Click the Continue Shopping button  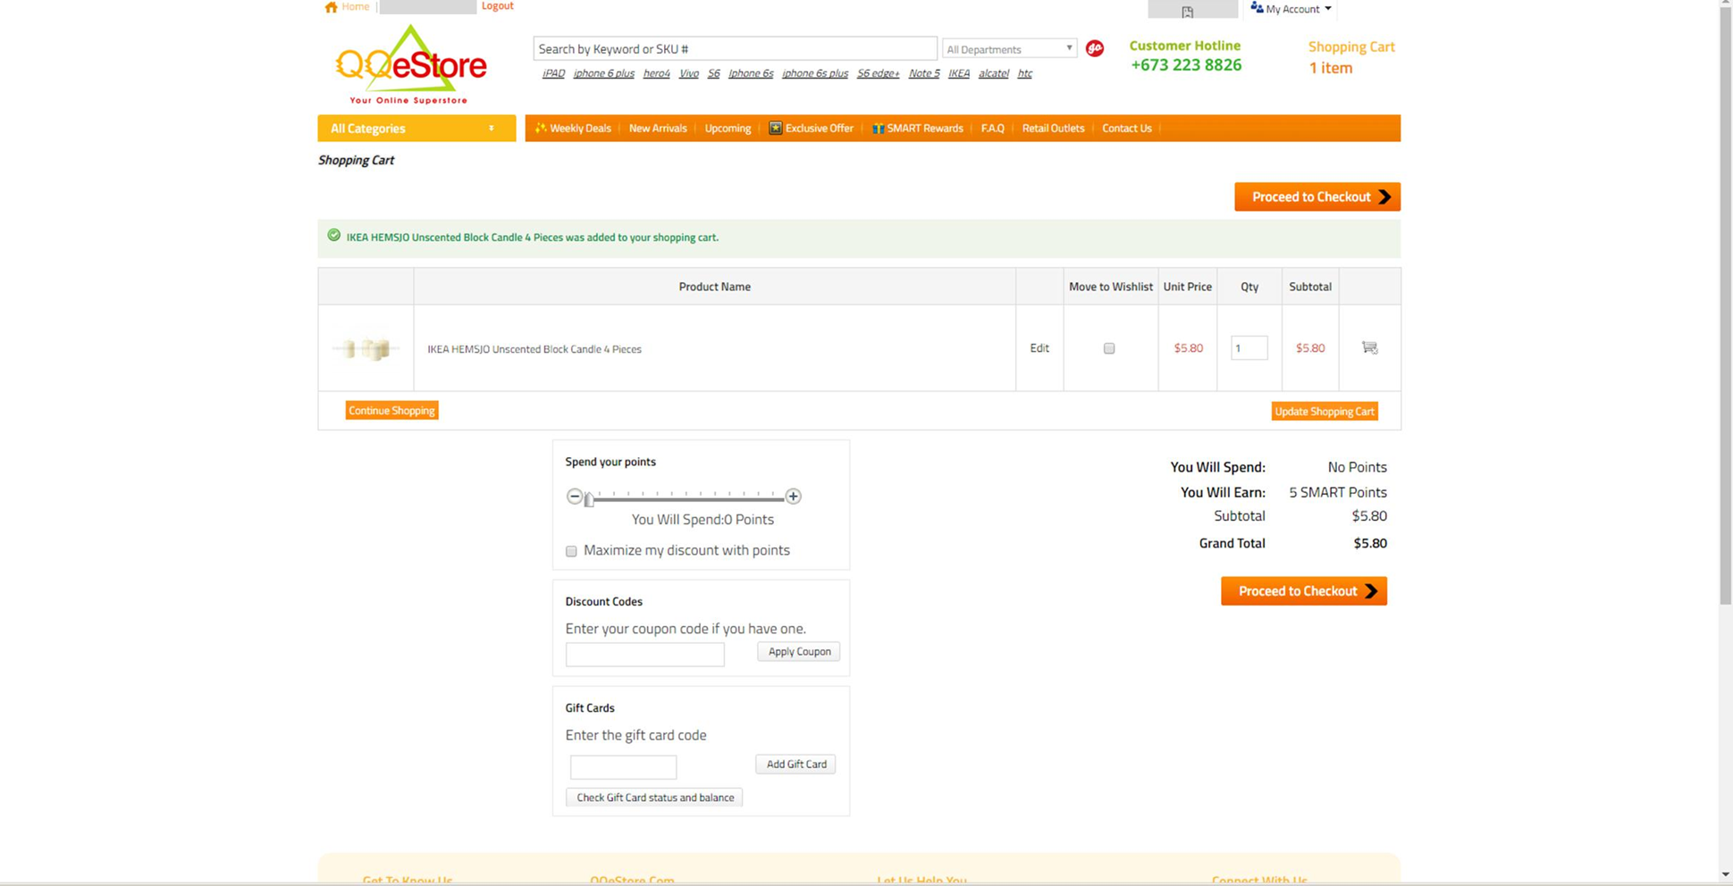pos(391,410)
